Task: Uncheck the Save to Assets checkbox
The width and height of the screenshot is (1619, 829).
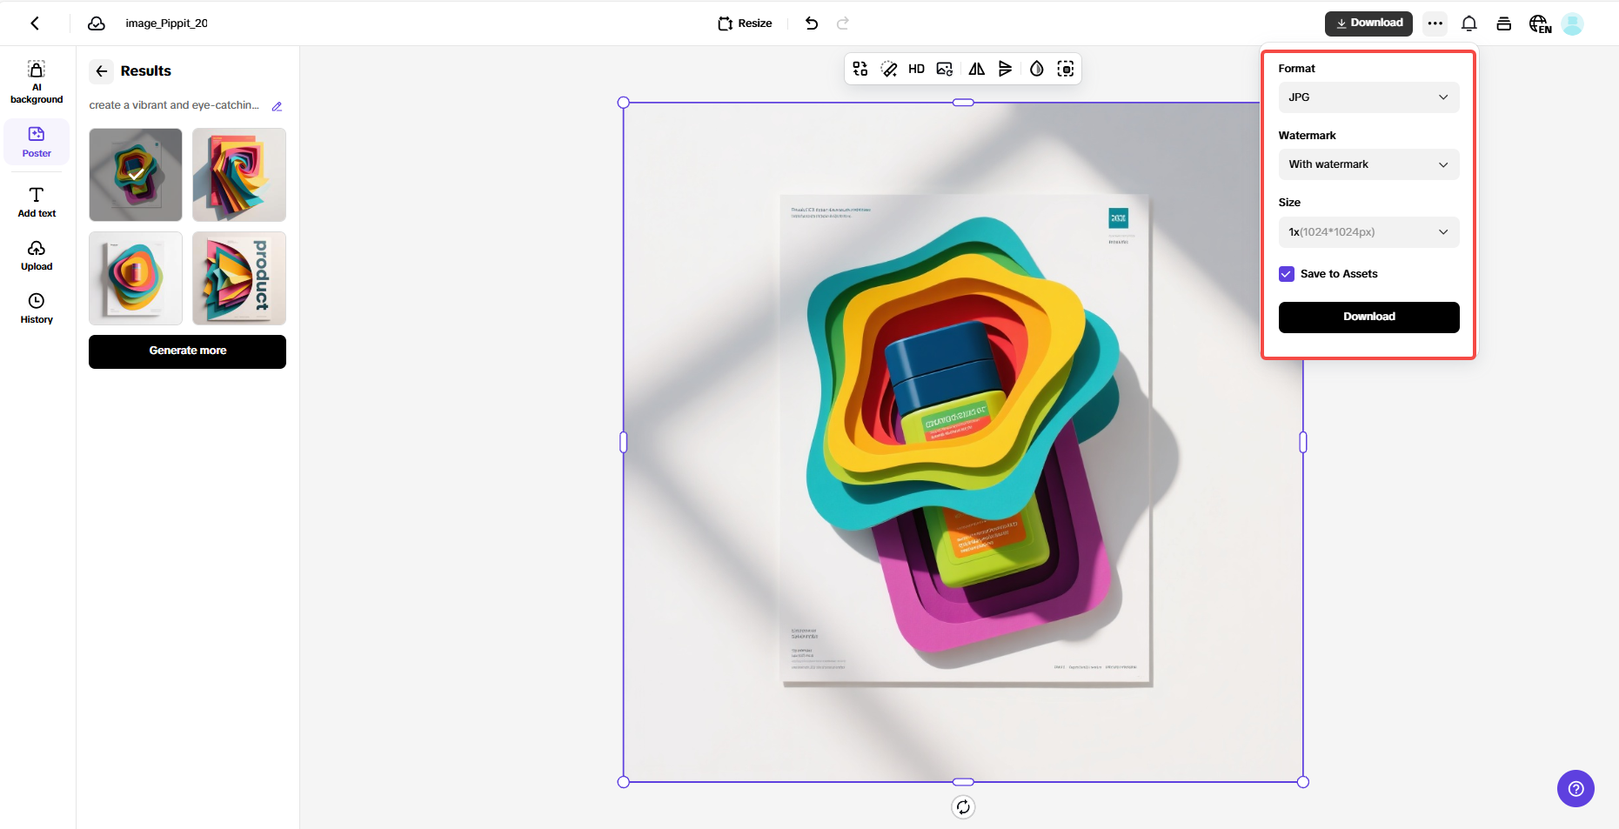Action: coord(1286,274)
